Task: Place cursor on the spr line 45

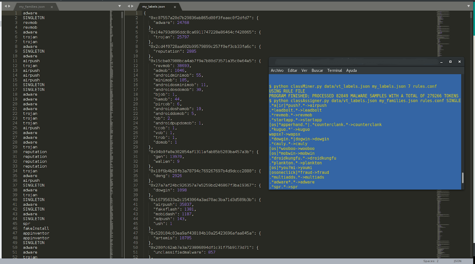Action: point(26,224)
